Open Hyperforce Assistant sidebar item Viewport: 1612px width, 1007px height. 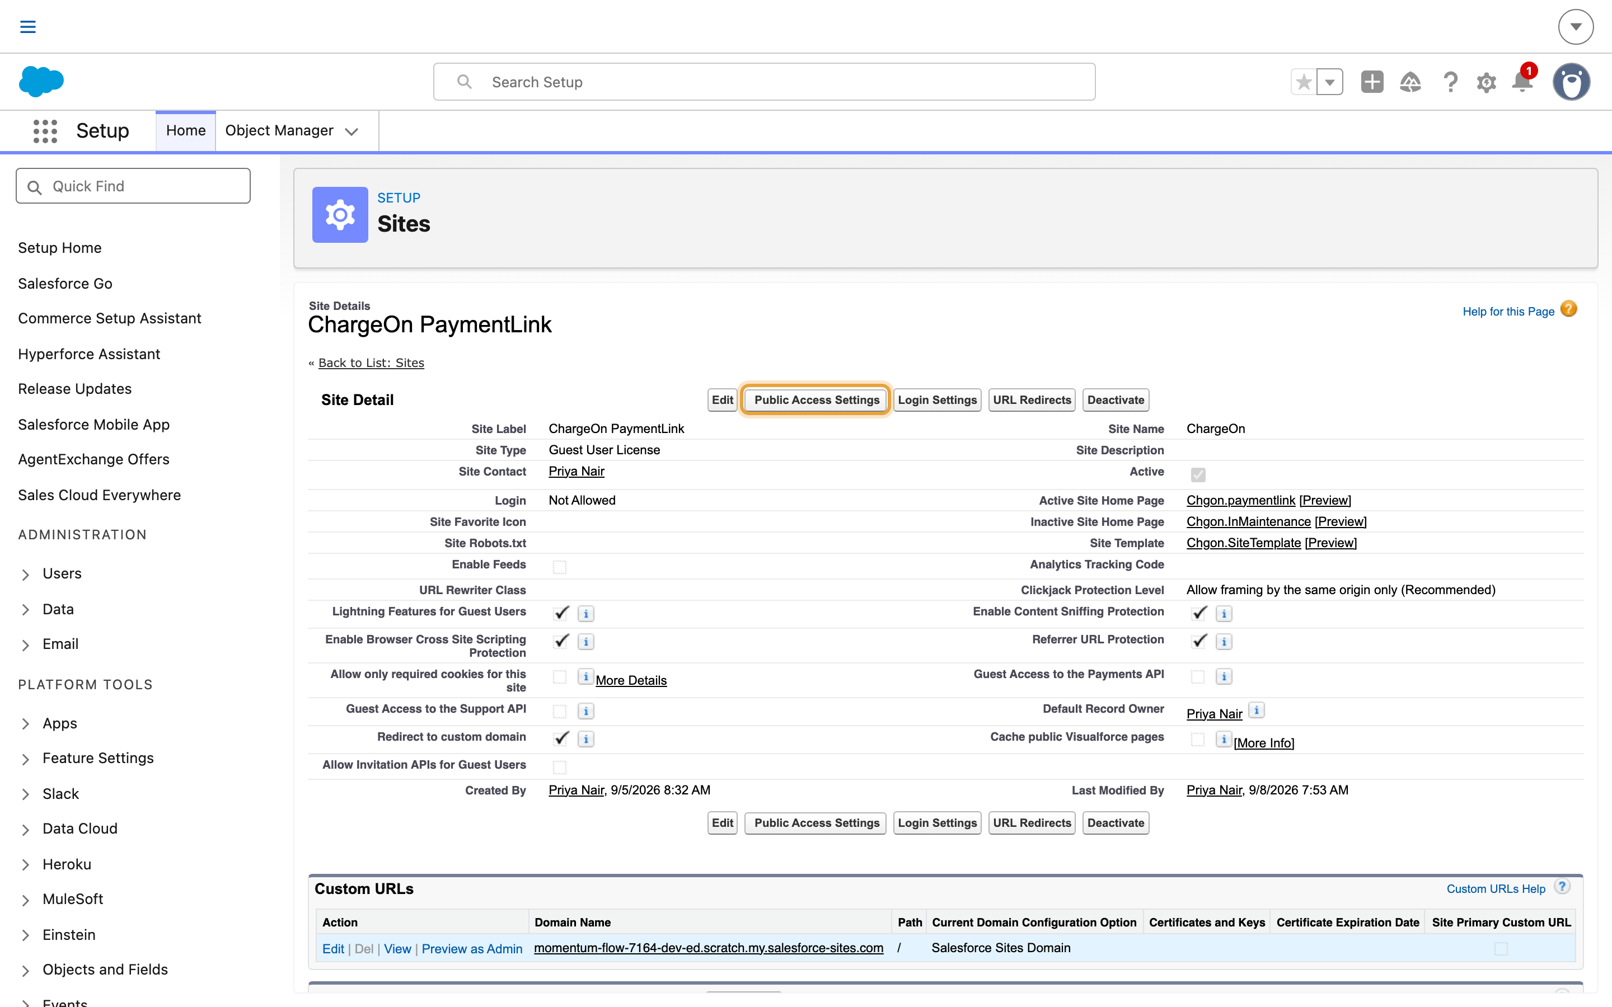tap(88, 354)
